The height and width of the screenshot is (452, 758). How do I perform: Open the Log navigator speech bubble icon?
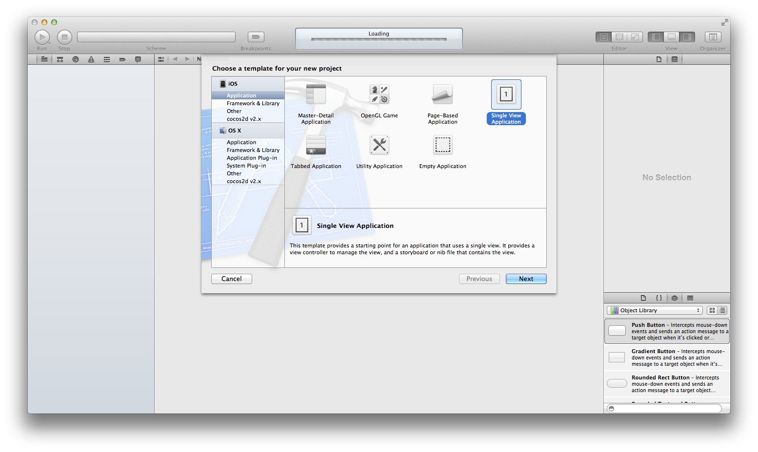[138, 59]
